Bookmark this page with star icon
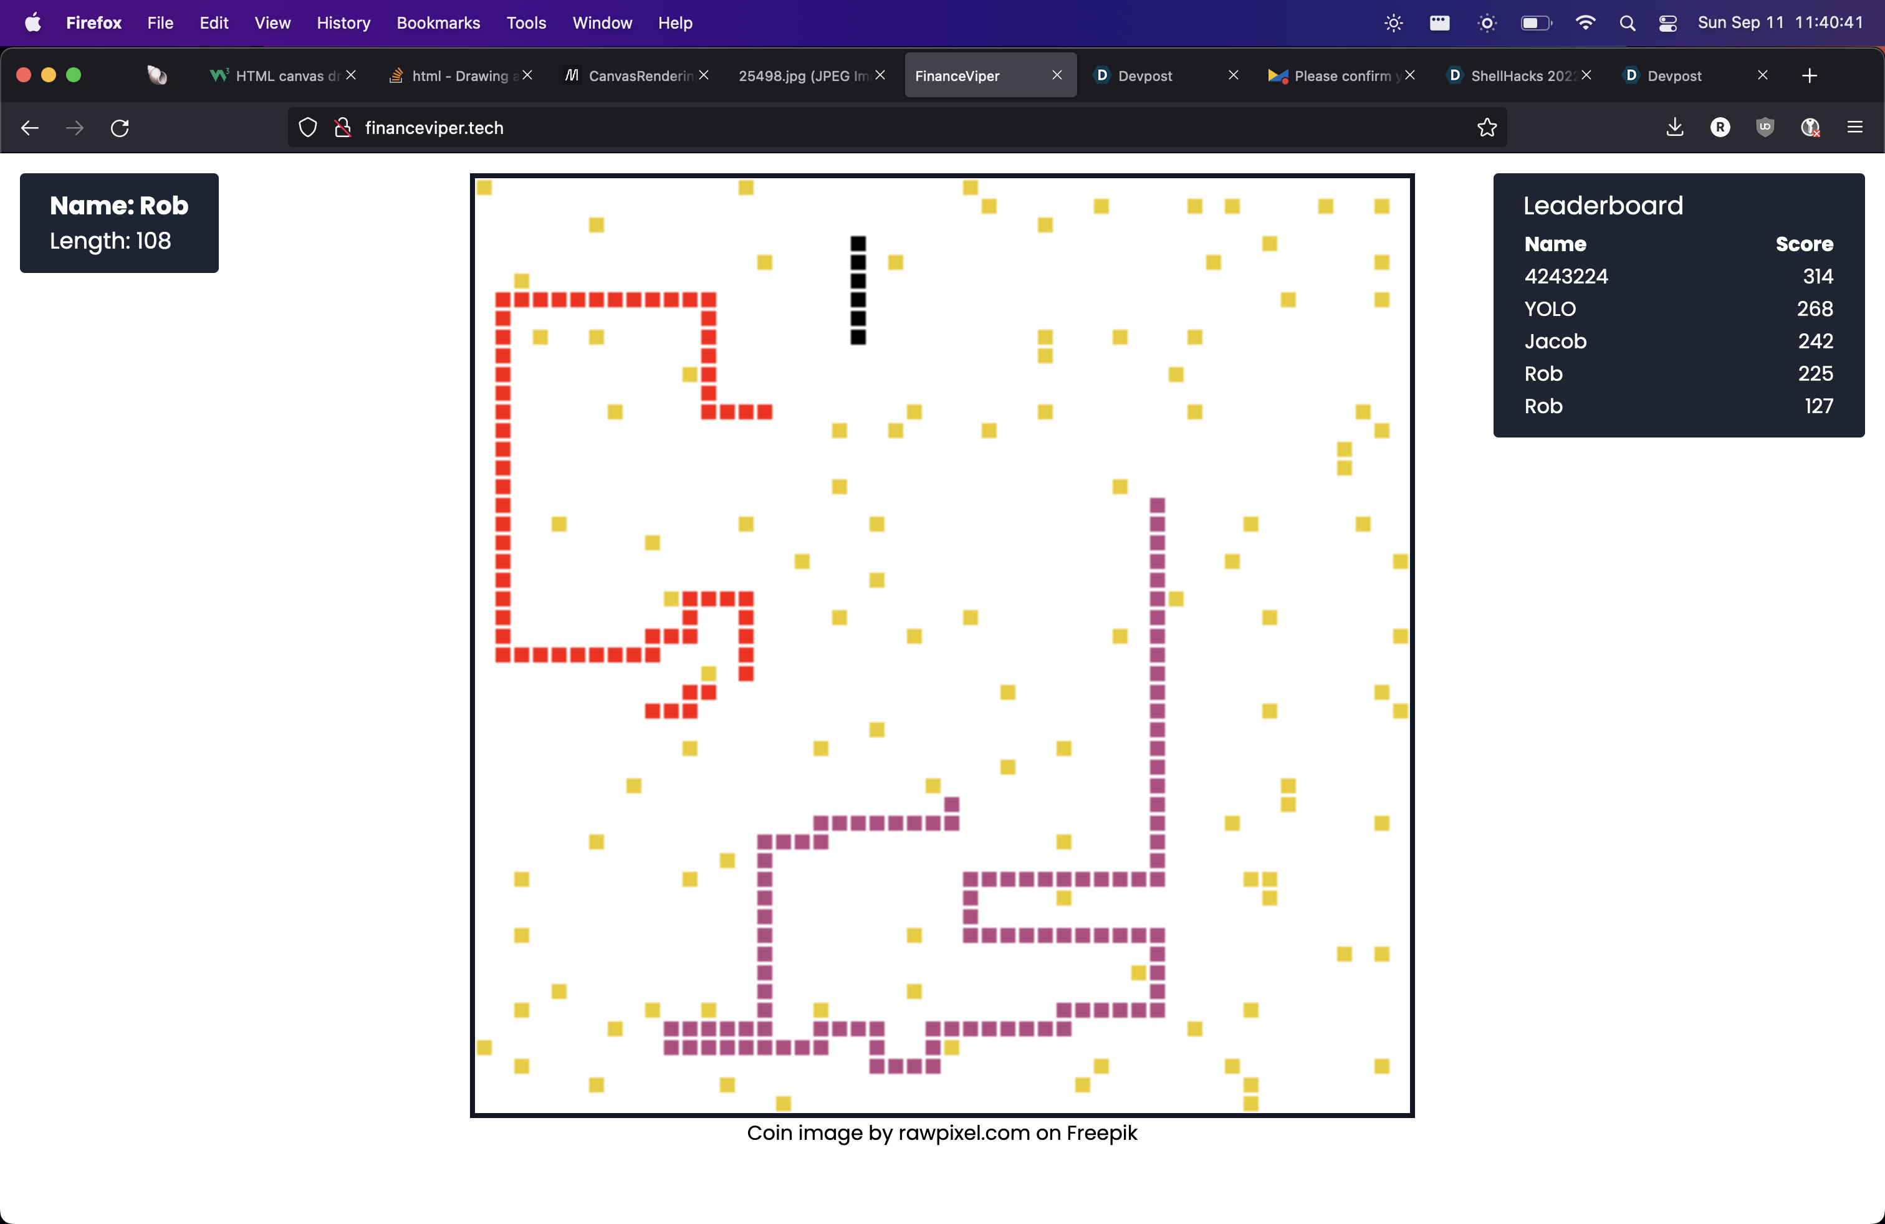 click(1487, 128)
